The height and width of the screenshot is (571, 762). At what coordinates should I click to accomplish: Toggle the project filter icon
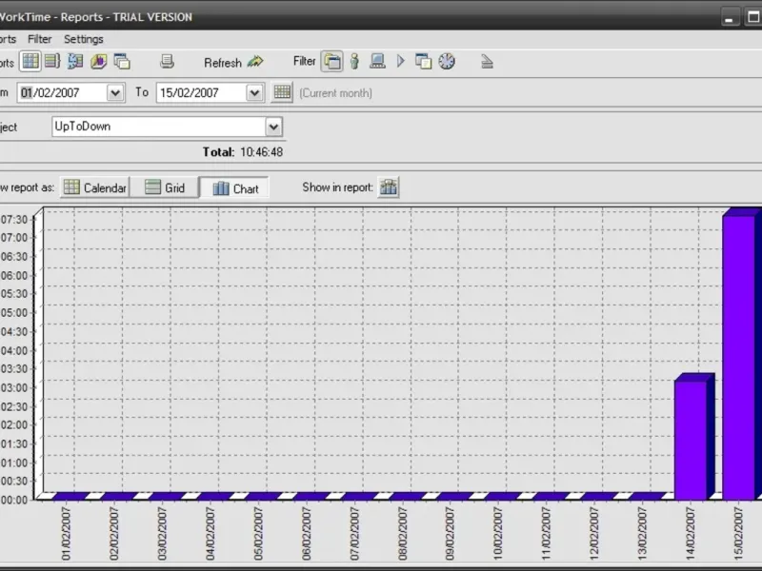pos(332,62)
